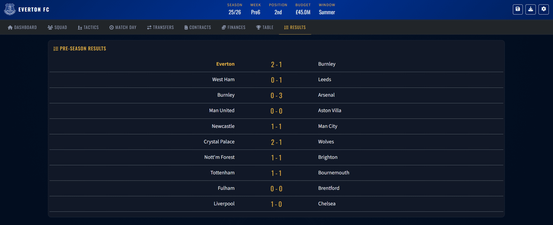Click the load game download icon

pos(530,9)
